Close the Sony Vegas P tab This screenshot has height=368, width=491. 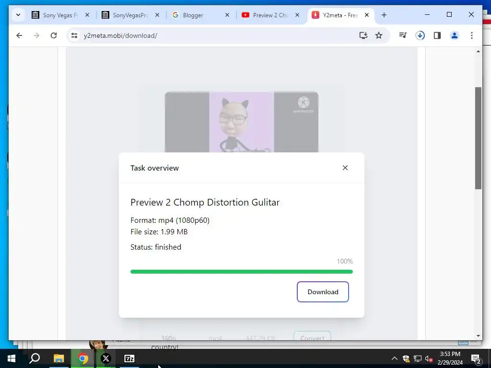coord(87,15)
